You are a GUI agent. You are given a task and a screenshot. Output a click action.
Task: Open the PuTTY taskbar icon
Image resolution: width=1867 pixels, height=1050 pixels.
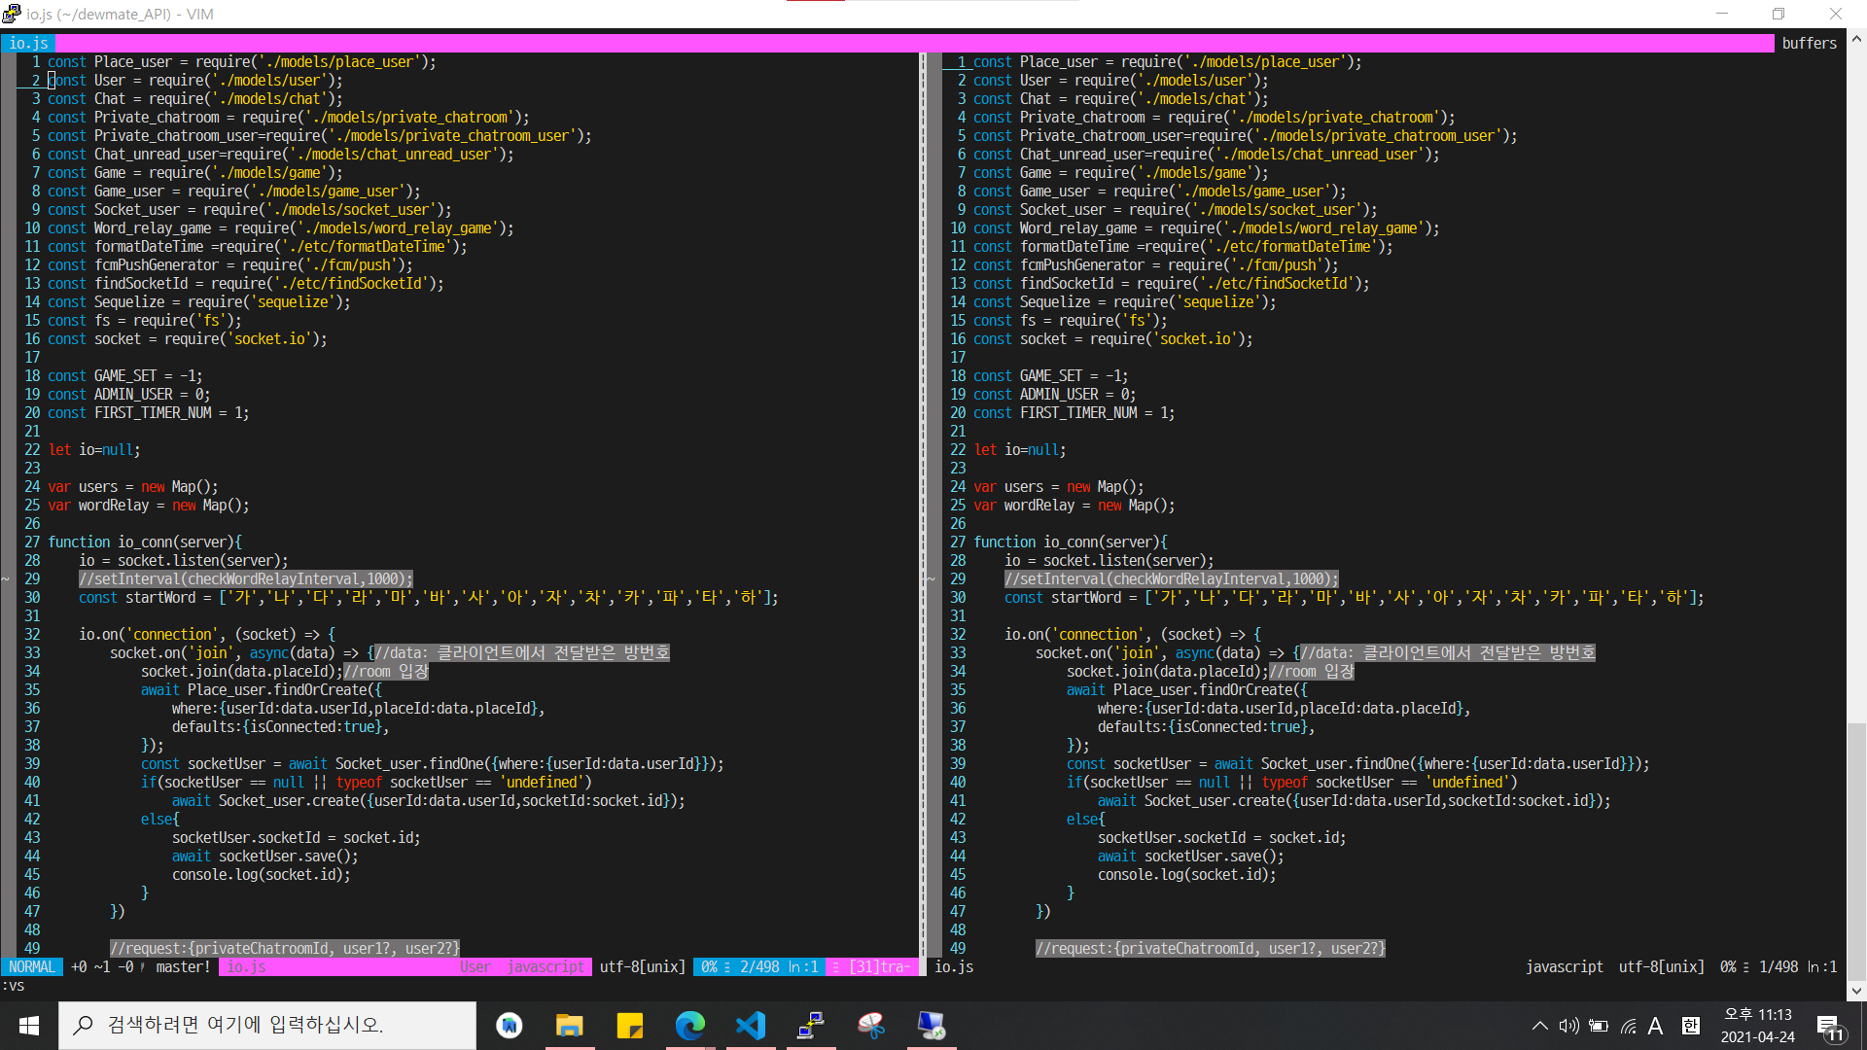811,1026
